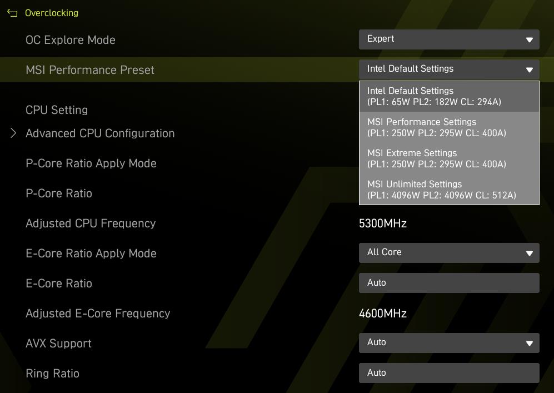Expand Advanced CPU Configuration chevron

(13, 133)
